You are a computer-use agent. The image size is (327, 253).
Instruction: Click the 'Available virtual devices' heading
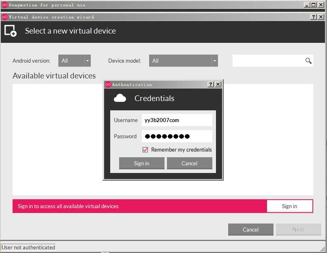click(x=54, y=76)
